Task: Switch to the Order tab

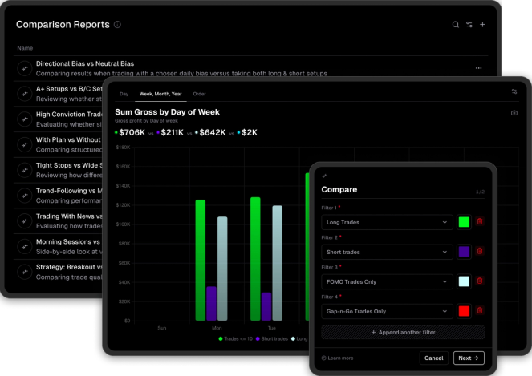Action: point(200,94)
